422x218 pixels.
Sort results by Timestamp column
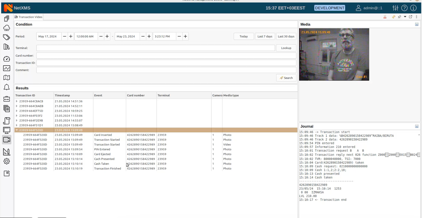click(74, 95)
